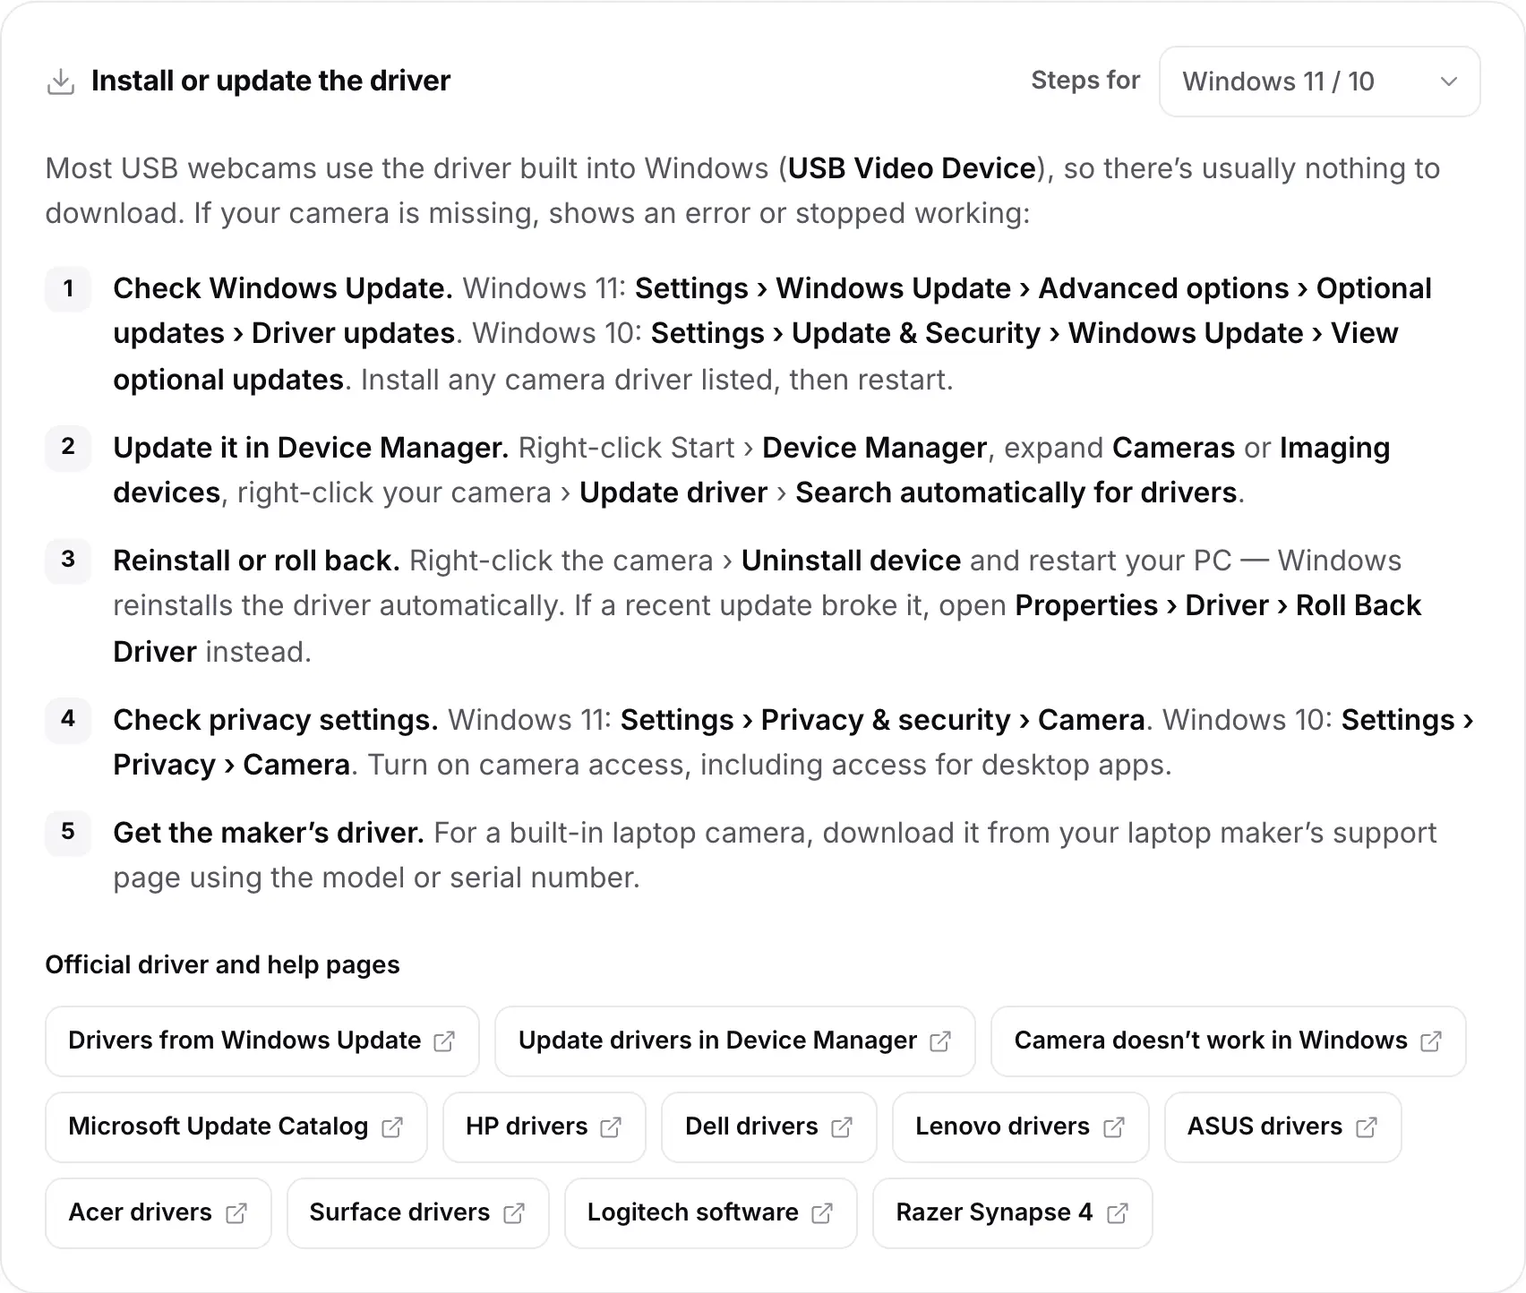This screenshot has width=1526, height=1293.
Task: Click the external-link icon on Surface drivers
Action: tap(514, 1213)
